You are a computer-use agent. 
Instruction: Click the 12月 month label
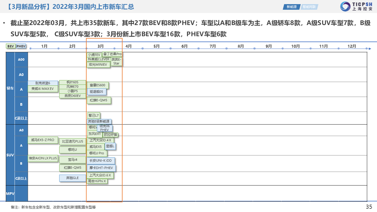(352, 46)
